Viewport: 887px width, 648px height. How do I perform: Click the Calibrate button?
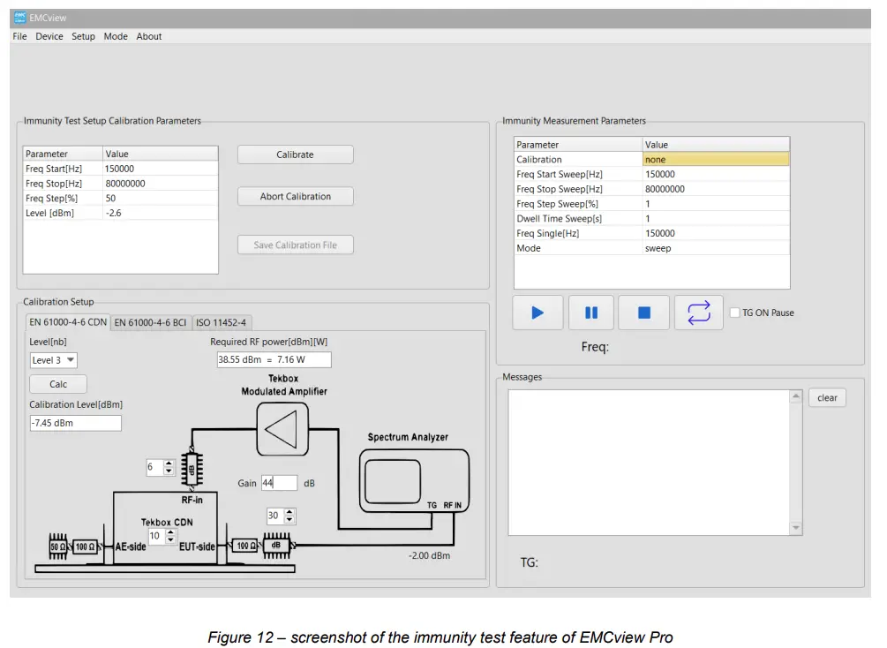click(295, 154)
